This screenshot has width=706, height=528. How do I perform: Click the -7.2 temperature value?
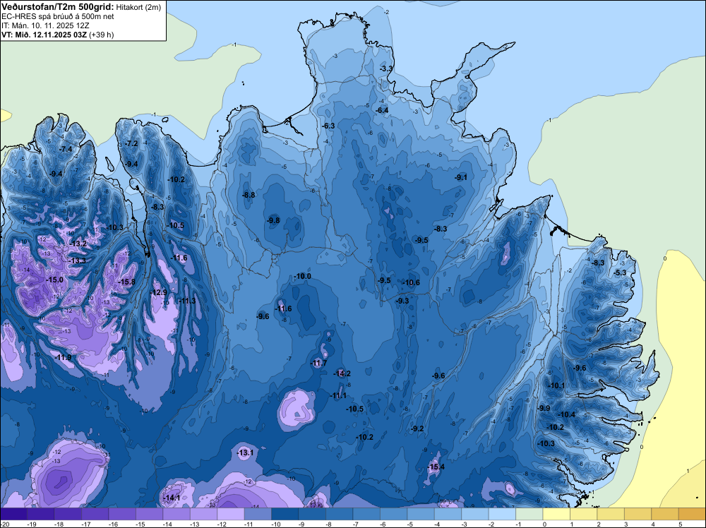tap(131, 143)
